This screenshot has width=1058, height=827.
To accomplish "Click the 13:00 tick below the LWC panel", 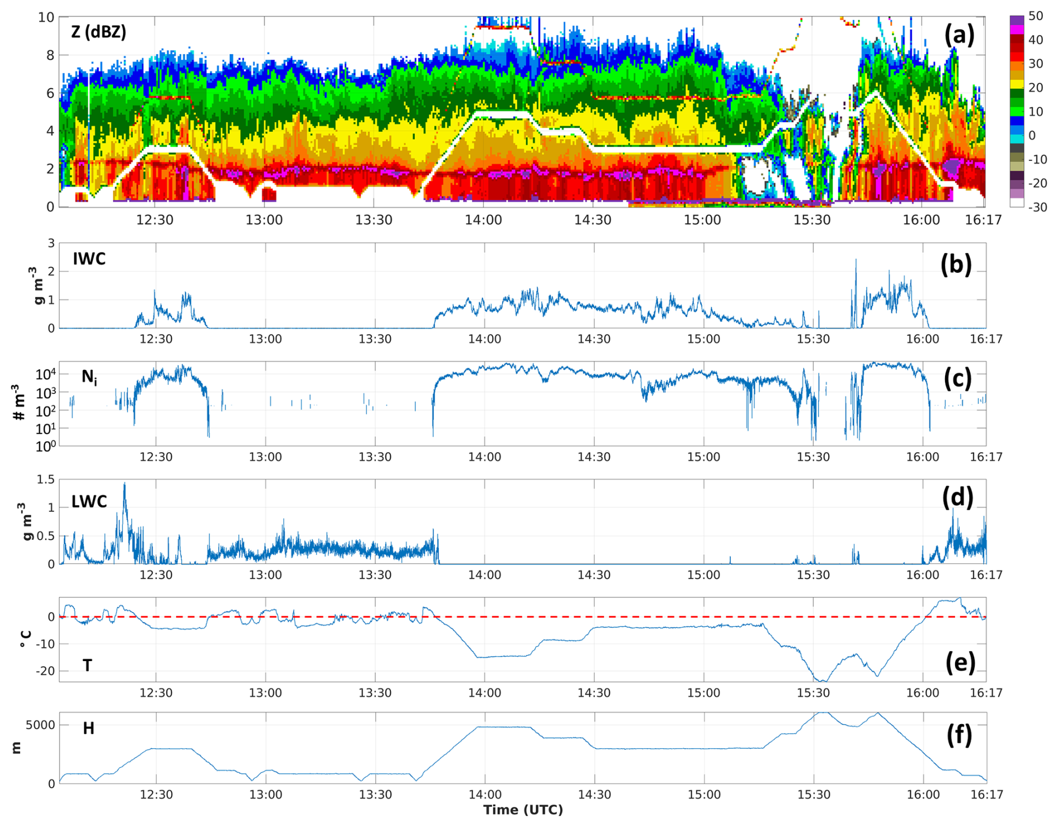I will point(265,575).
